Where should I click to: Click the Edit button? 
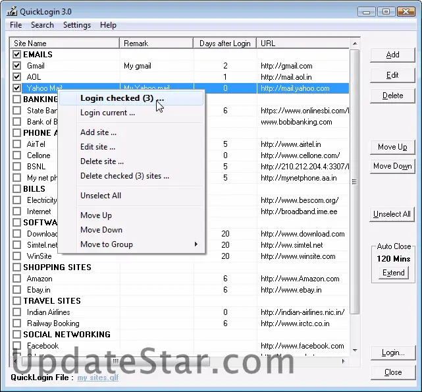[x=392, y=75]
